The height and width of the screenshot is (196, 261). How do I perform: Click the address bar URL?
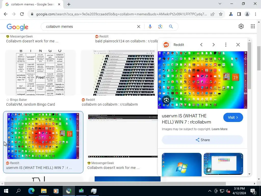coord(122,14)
